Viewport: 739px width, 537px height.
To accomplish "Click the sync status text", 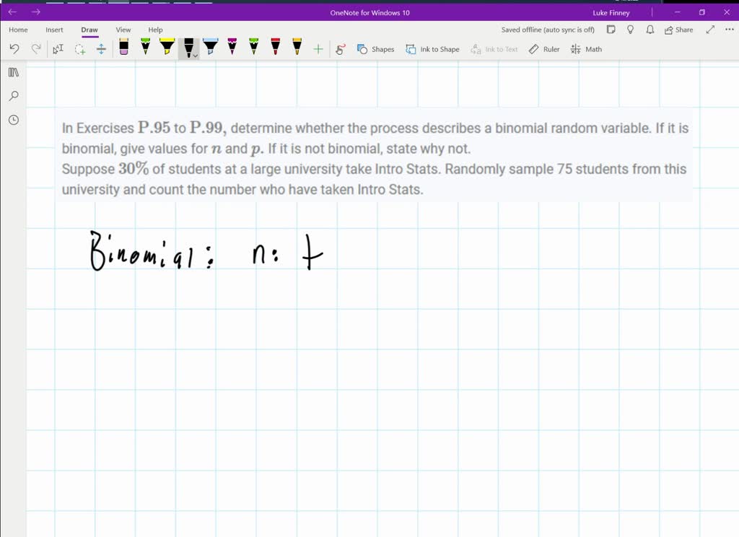I will coord(548,30).
